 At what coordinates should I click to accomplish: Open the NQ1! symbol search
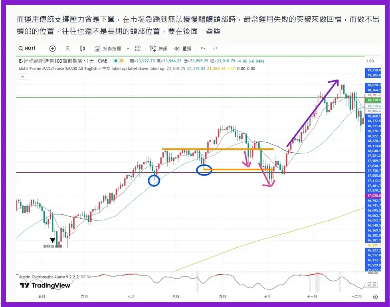tap(27, 48)
